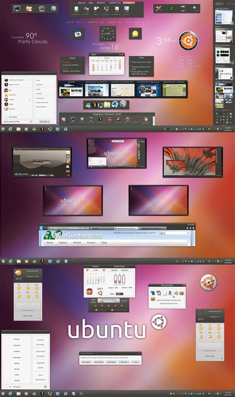Image resolution: width=235 pixels, height=397 pixels.
Task: Click the New Playlist button
Action: pyautogui.click(x=86, y=362)
